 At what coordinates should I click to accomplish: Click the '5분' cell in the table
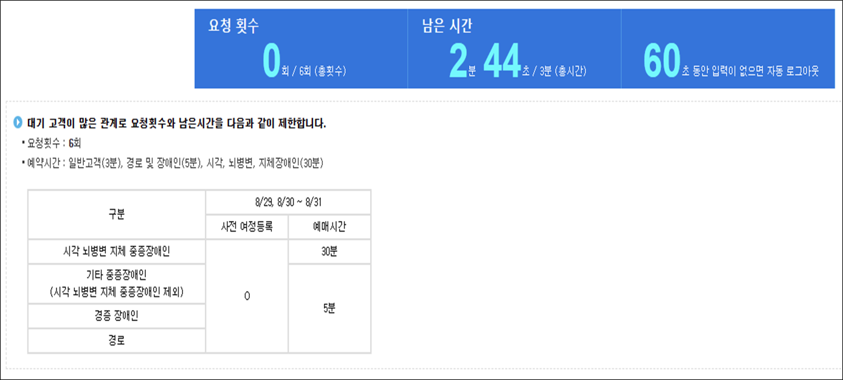[329, 308]
